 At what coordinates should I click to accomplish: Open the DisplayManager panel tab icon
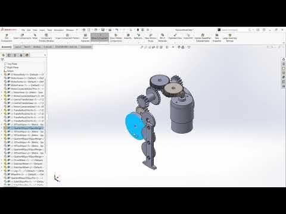tap(27, 55)
